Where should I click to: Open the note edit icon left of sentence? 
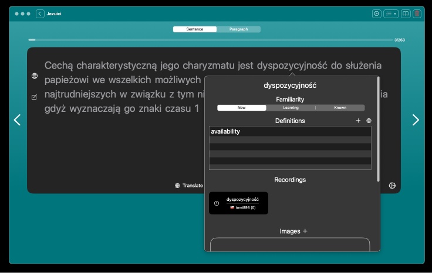pos(34,97)
